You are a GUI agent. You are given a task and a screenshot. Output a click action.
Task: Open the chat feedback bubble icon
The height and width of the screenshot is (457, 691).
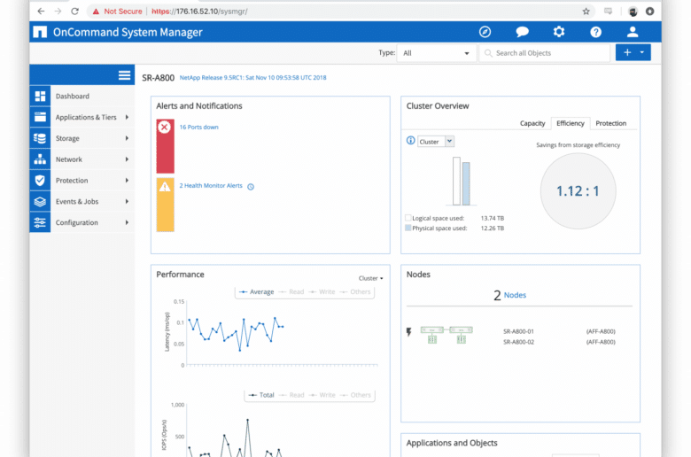click(x=522, y=32)
